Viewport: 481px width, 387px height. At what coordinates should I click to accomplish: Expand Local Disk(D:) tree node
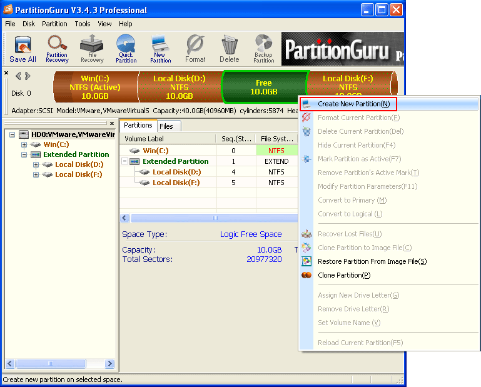[x=36, y=164]
